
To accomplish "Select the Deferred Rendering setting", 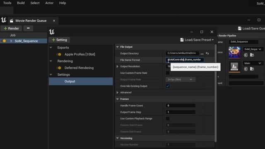I will click(x=79, y=68).
